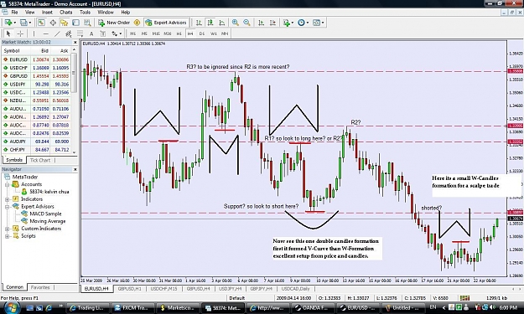The width and height of the screenshot is (524, 314).
Task: Toggle the Terminal window icon
Action: click(x=75, y=23)
